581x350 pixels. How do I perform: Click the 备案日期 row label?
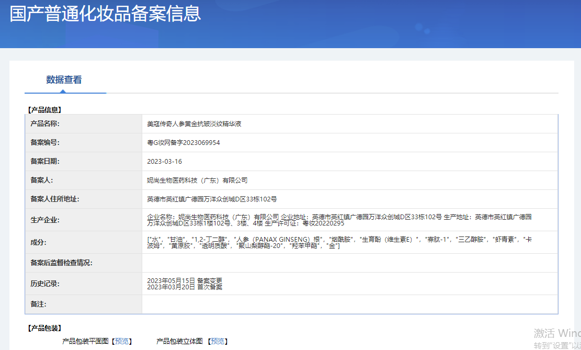pos(45,161)
